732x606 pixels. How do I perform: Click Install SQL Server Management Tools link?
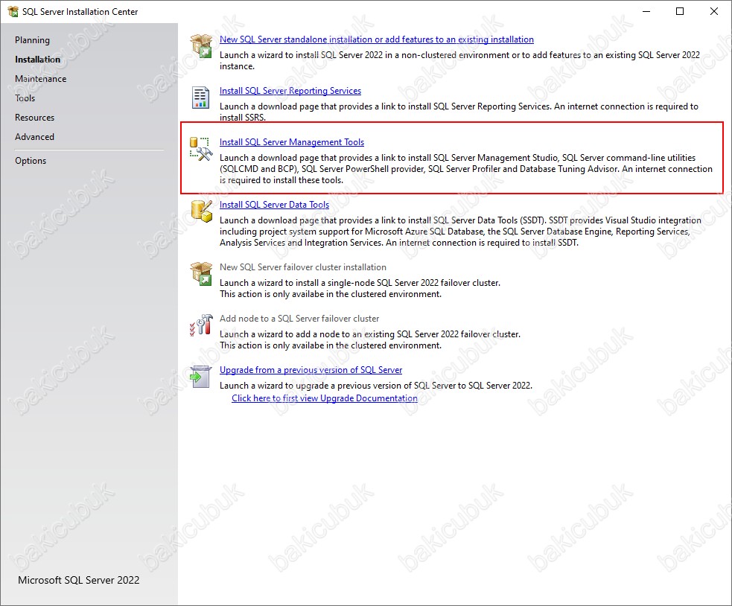tap(292, 142)
